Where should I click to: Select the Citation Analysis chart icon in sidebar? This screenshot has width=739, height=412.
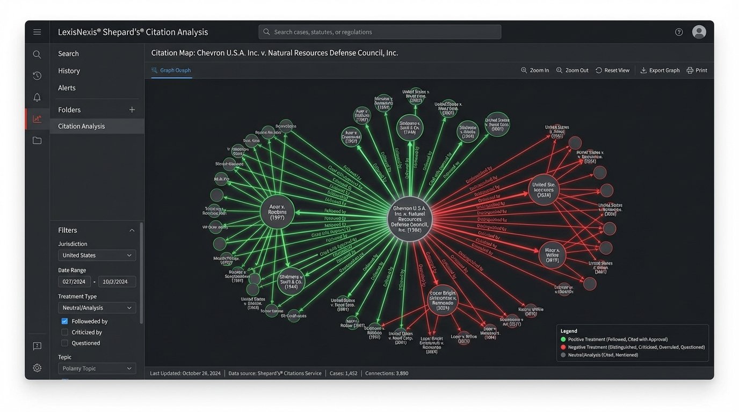37,119
